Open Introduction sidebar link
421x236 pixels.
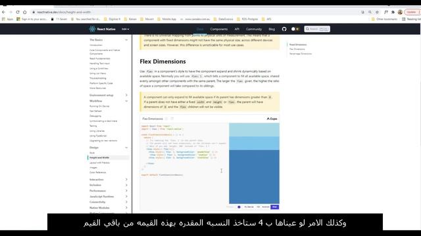(x=96, y=45)
